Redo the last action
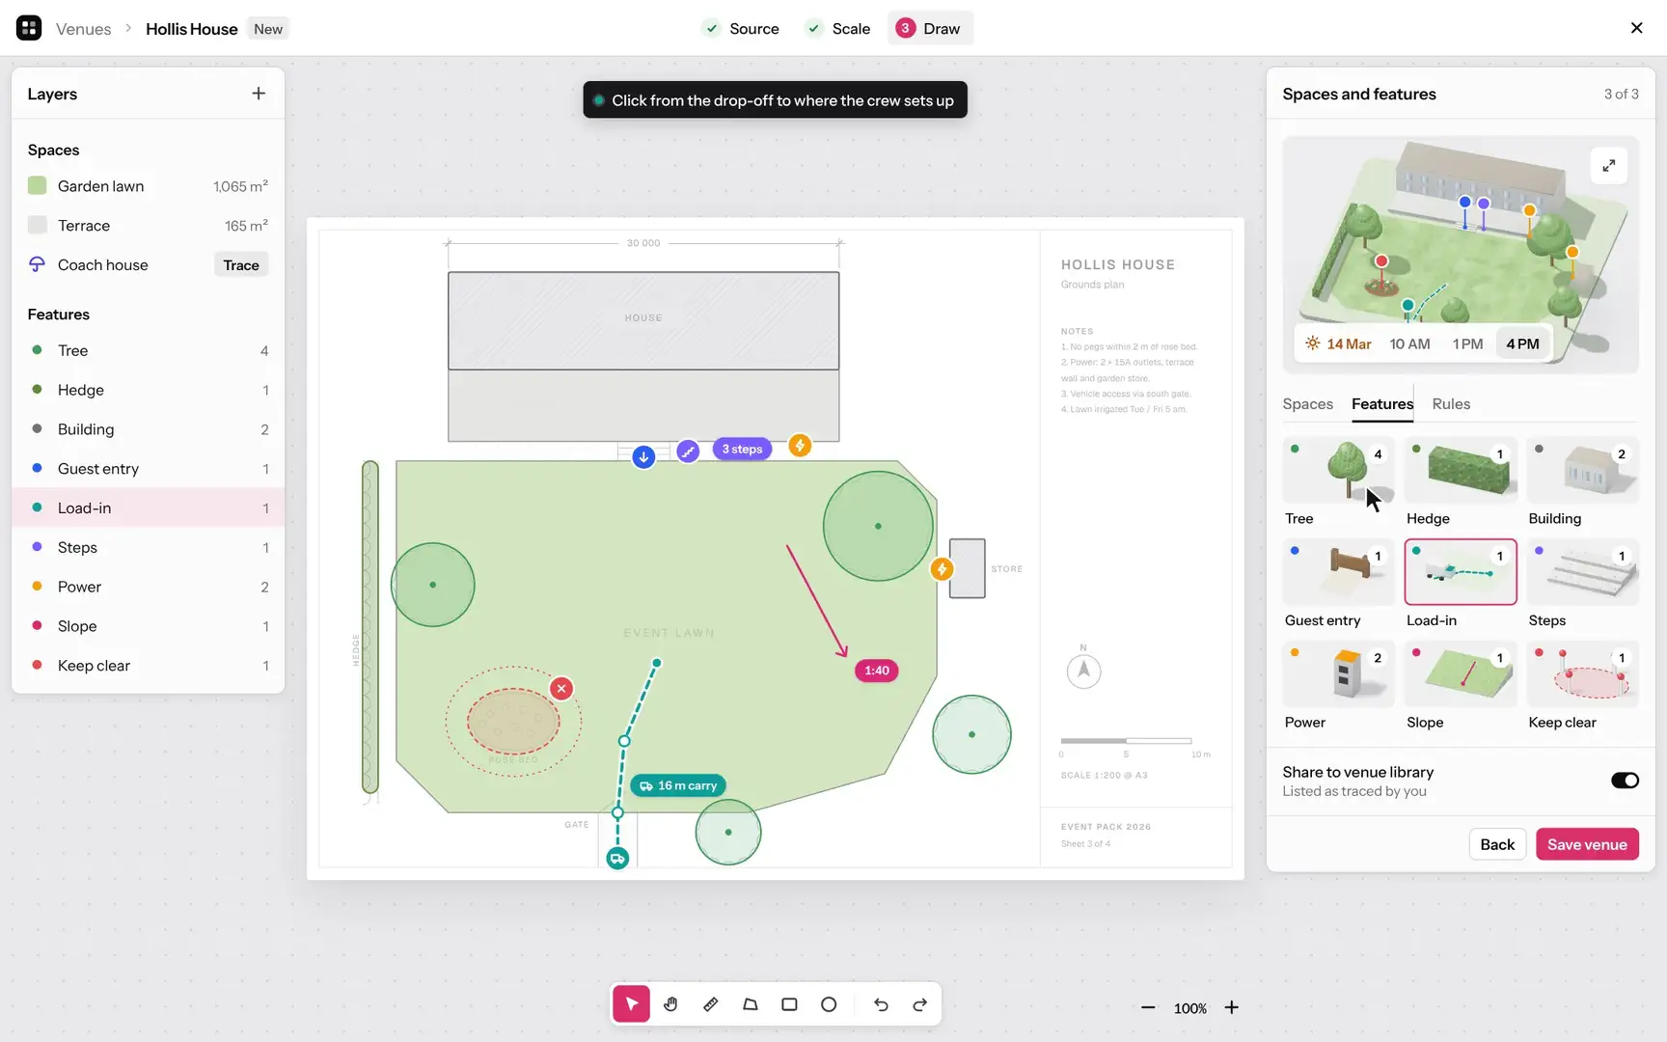Viewport: 1667px width, 1042px height. click(920, 1004)
